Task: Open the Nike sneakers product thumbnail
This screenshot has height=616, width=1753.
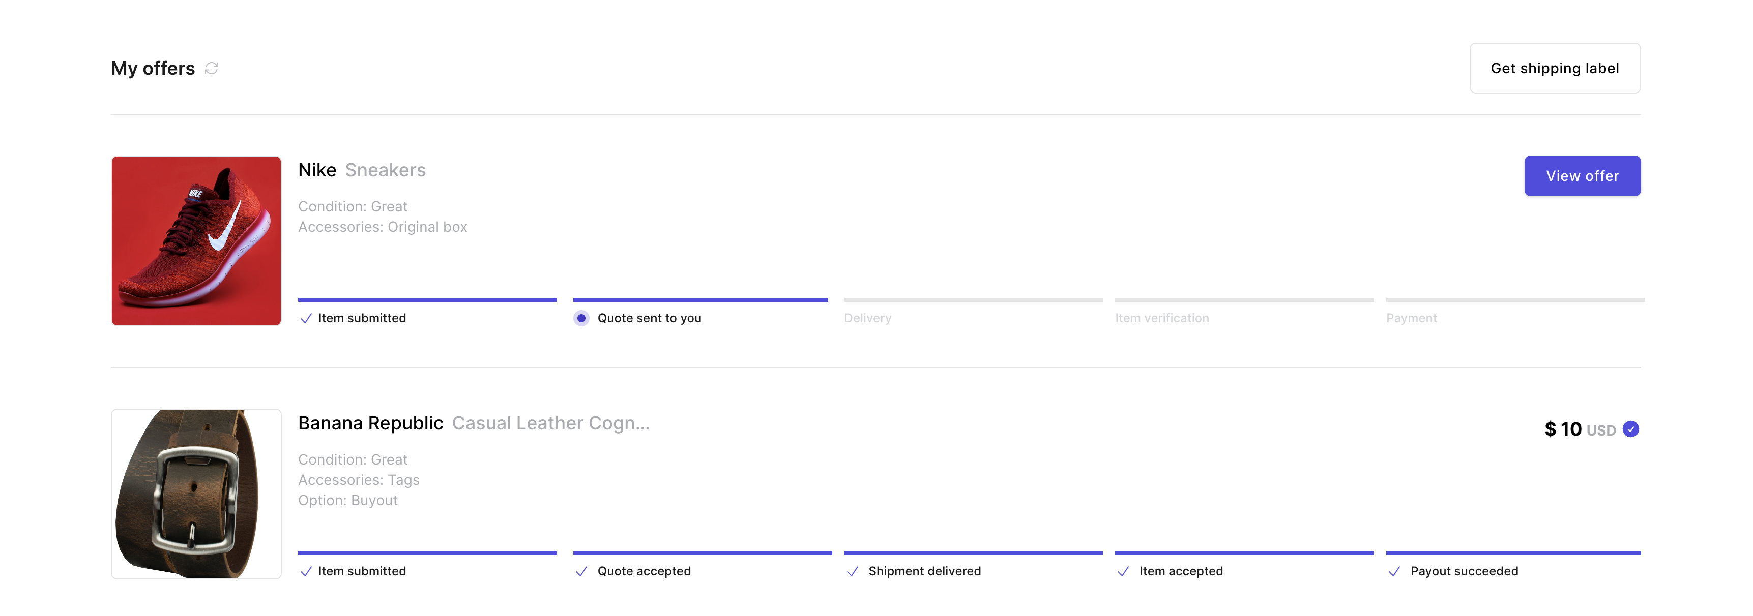Action: [x=196, y=241]
